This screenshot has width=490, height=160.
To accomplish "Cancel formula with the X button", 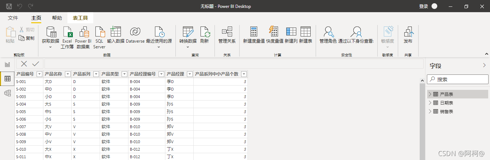I will (x=24, y=64).
